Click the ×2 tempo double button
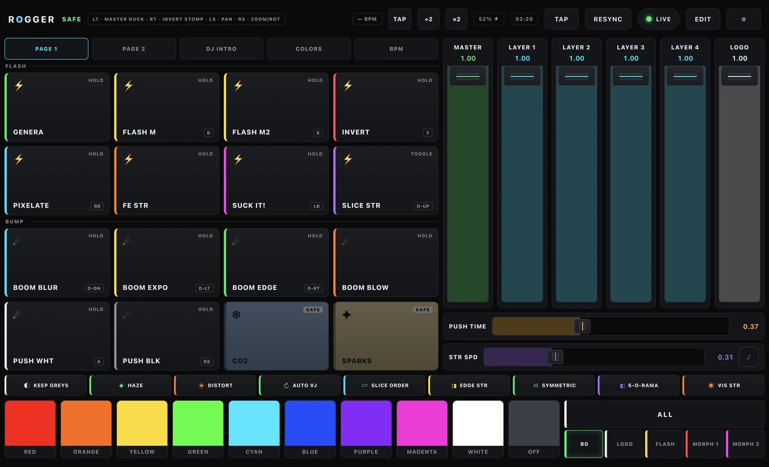This screenshot has width=769, height=467. pyautogui.click(x=456, y=19)
